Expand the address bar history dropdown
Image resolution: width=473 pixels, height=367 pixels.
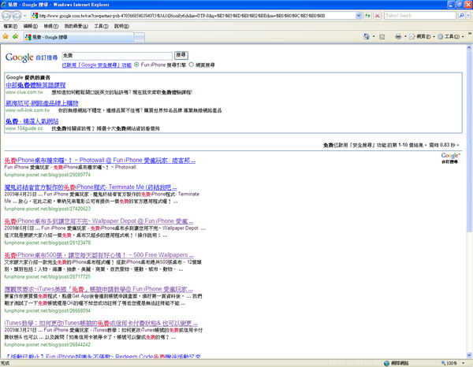coord(359,16)
